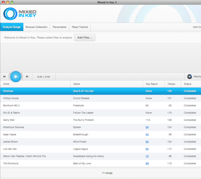The width and height of the screenshot is (201, 179).
Task: Click the song name Follow The Leader
Action: 83,113
